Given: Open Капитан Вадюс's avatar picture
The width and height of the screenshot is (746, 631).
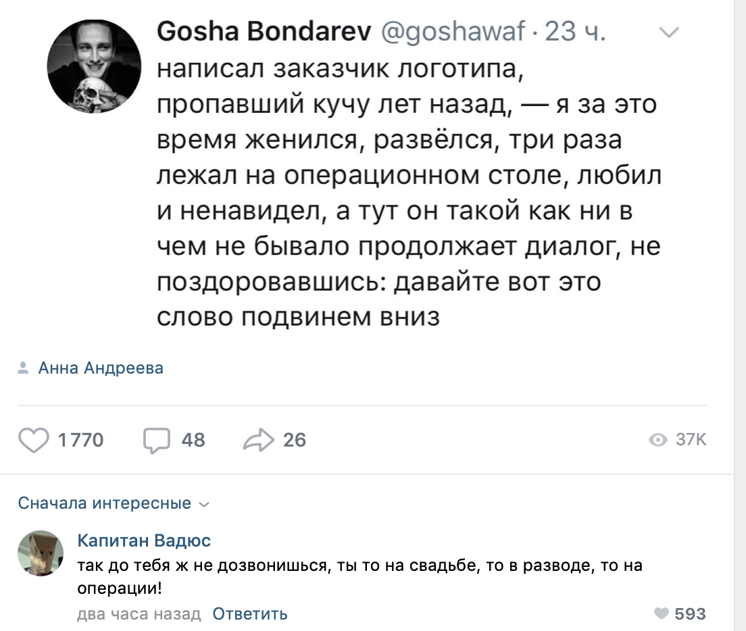Looking at the screenshot, I should (41, 554).
